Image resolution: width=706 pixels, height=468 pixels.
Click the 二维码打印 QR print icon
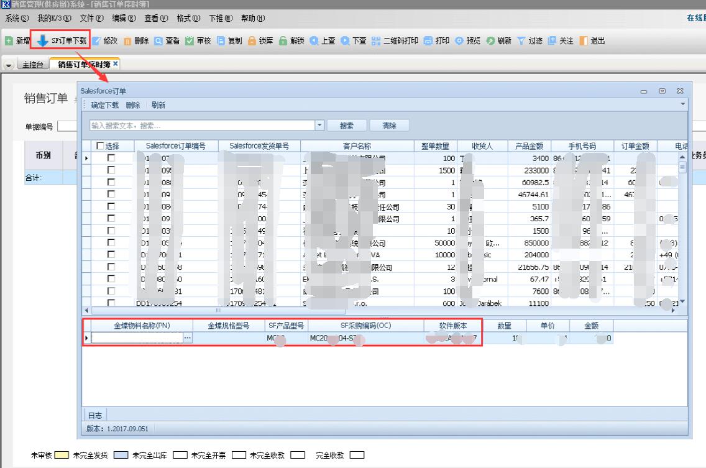pos(377,40)
